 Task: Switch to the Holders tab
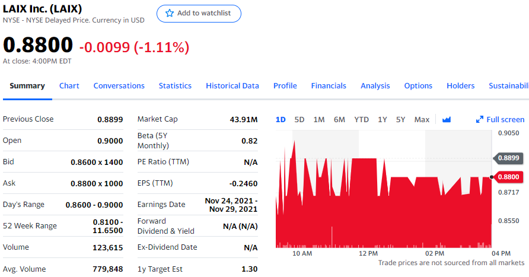(461, 85)
